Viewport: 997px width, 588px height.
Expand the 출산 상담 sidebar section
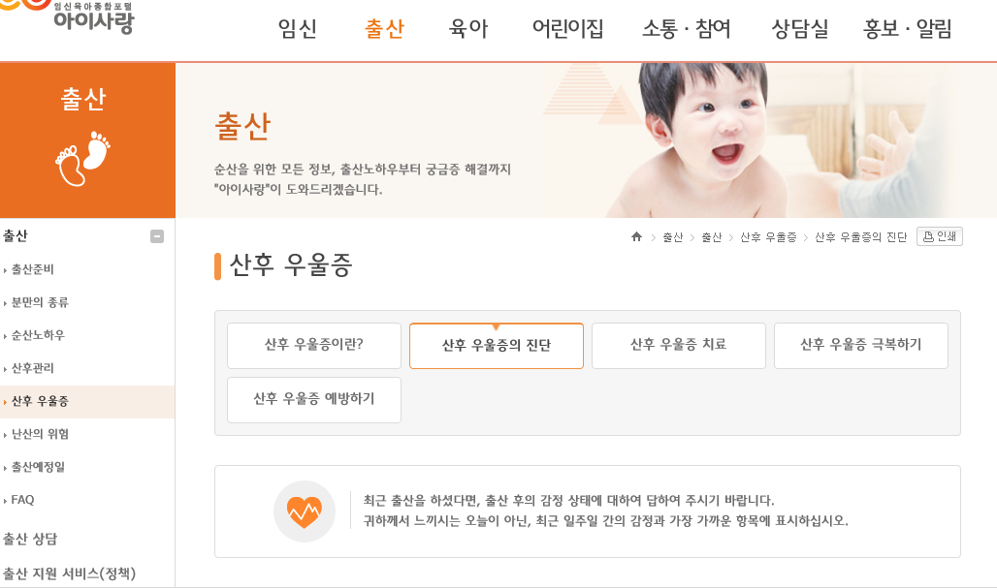coord(30,540)
